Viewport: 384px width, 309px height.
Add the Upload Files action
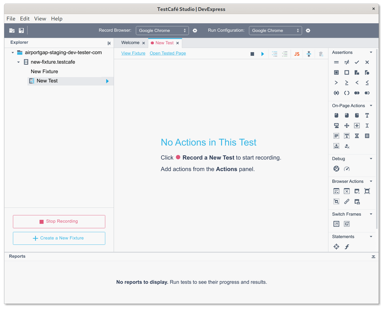336,146
